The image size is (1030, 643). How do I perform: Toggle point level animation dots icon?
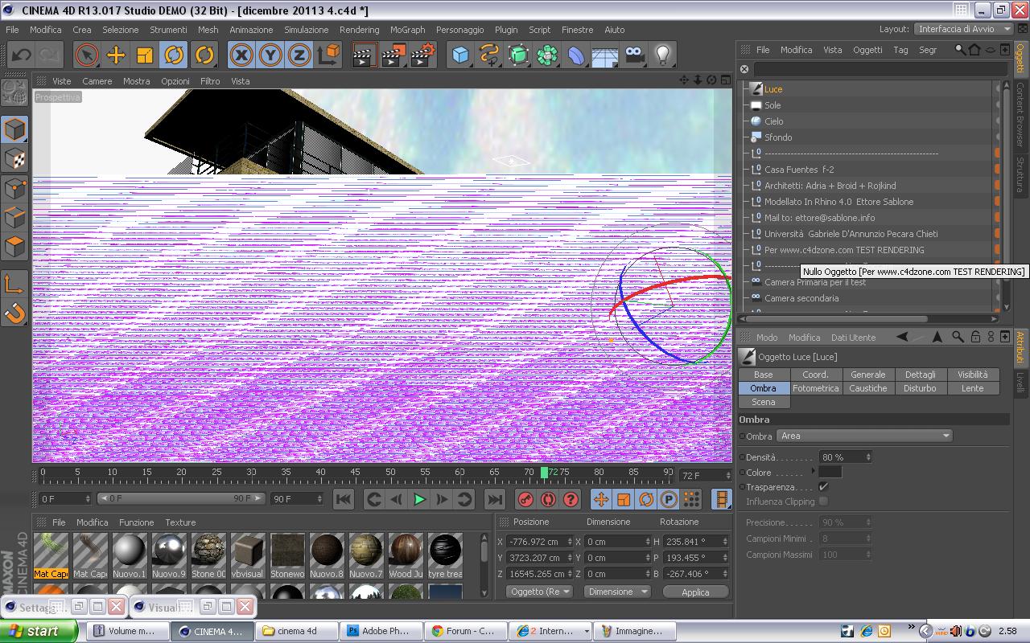(x=691, y=499)
